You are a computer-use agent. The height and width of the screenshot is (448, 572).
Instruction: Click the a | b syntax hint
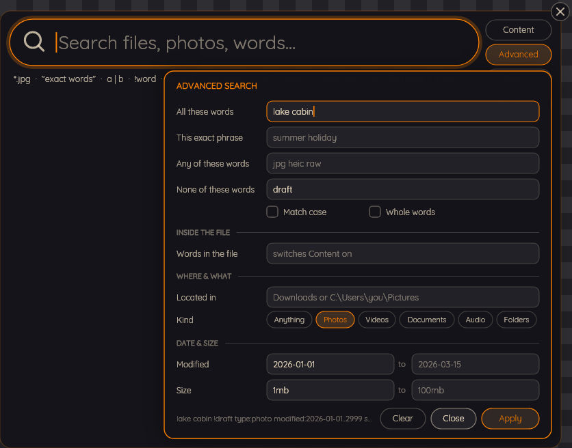pos(115,79)
